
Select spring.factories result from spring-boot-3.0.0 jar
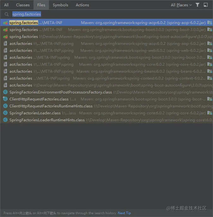pos(106,29)
